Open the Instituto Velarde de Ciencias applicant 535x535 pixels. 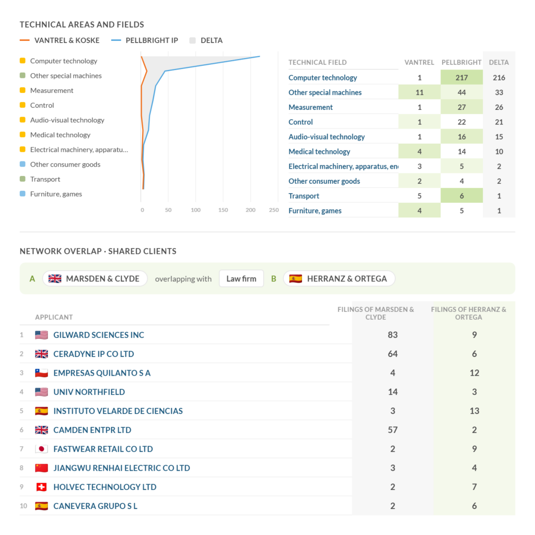pos(118,411)
